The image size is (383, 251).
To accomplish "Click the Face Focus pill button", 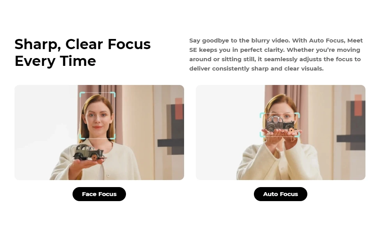I will (99, 194).
